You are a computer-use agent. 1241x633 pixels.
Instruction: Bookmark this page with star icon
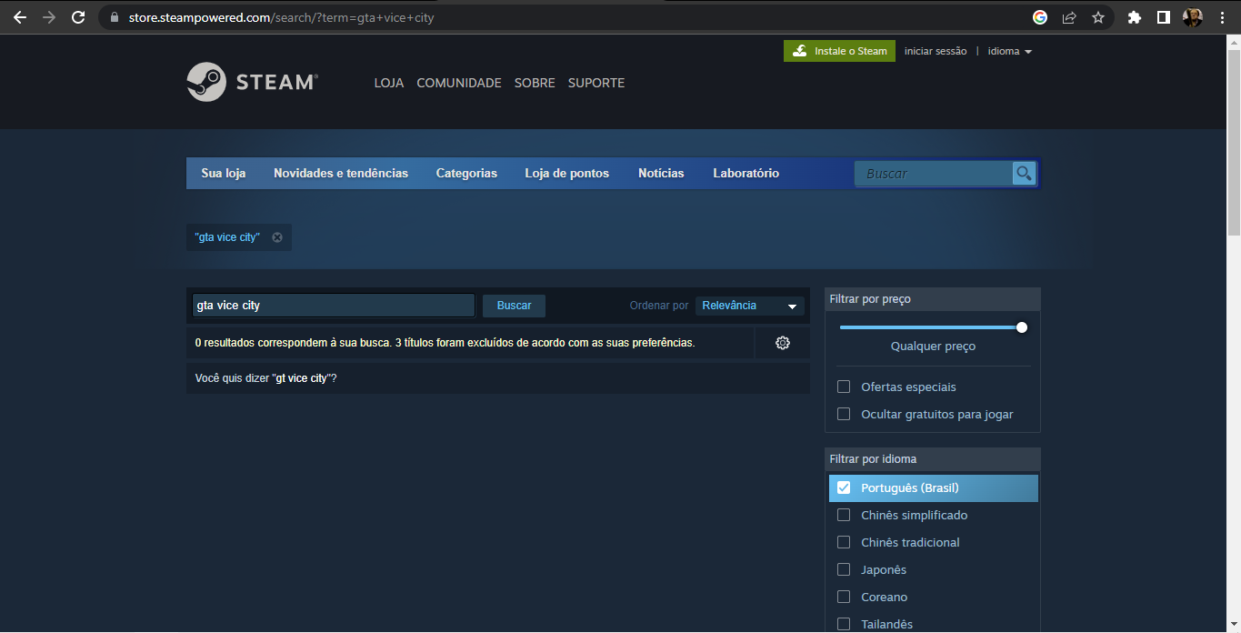point(1098,17)
